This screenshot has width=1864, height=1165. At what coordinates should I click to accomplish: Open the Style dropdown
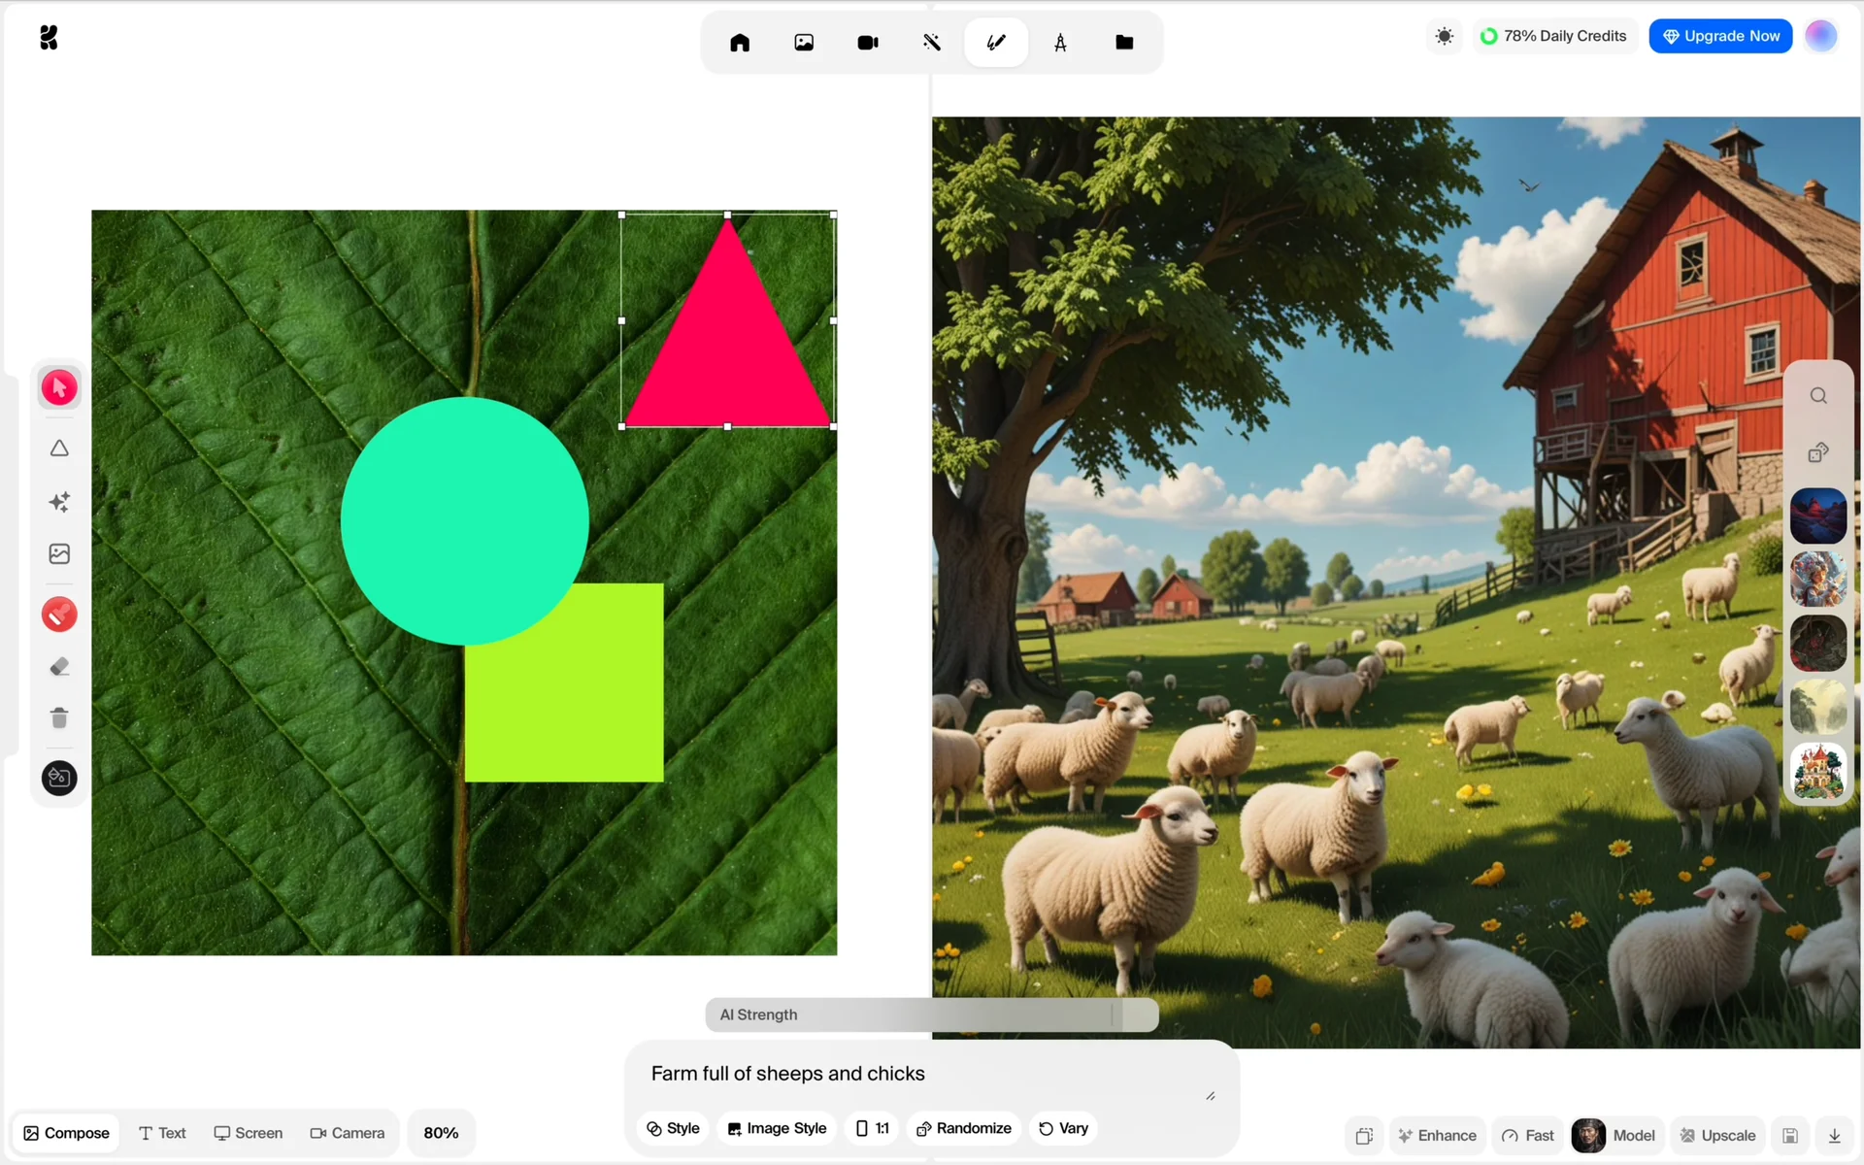[673, 1128]
